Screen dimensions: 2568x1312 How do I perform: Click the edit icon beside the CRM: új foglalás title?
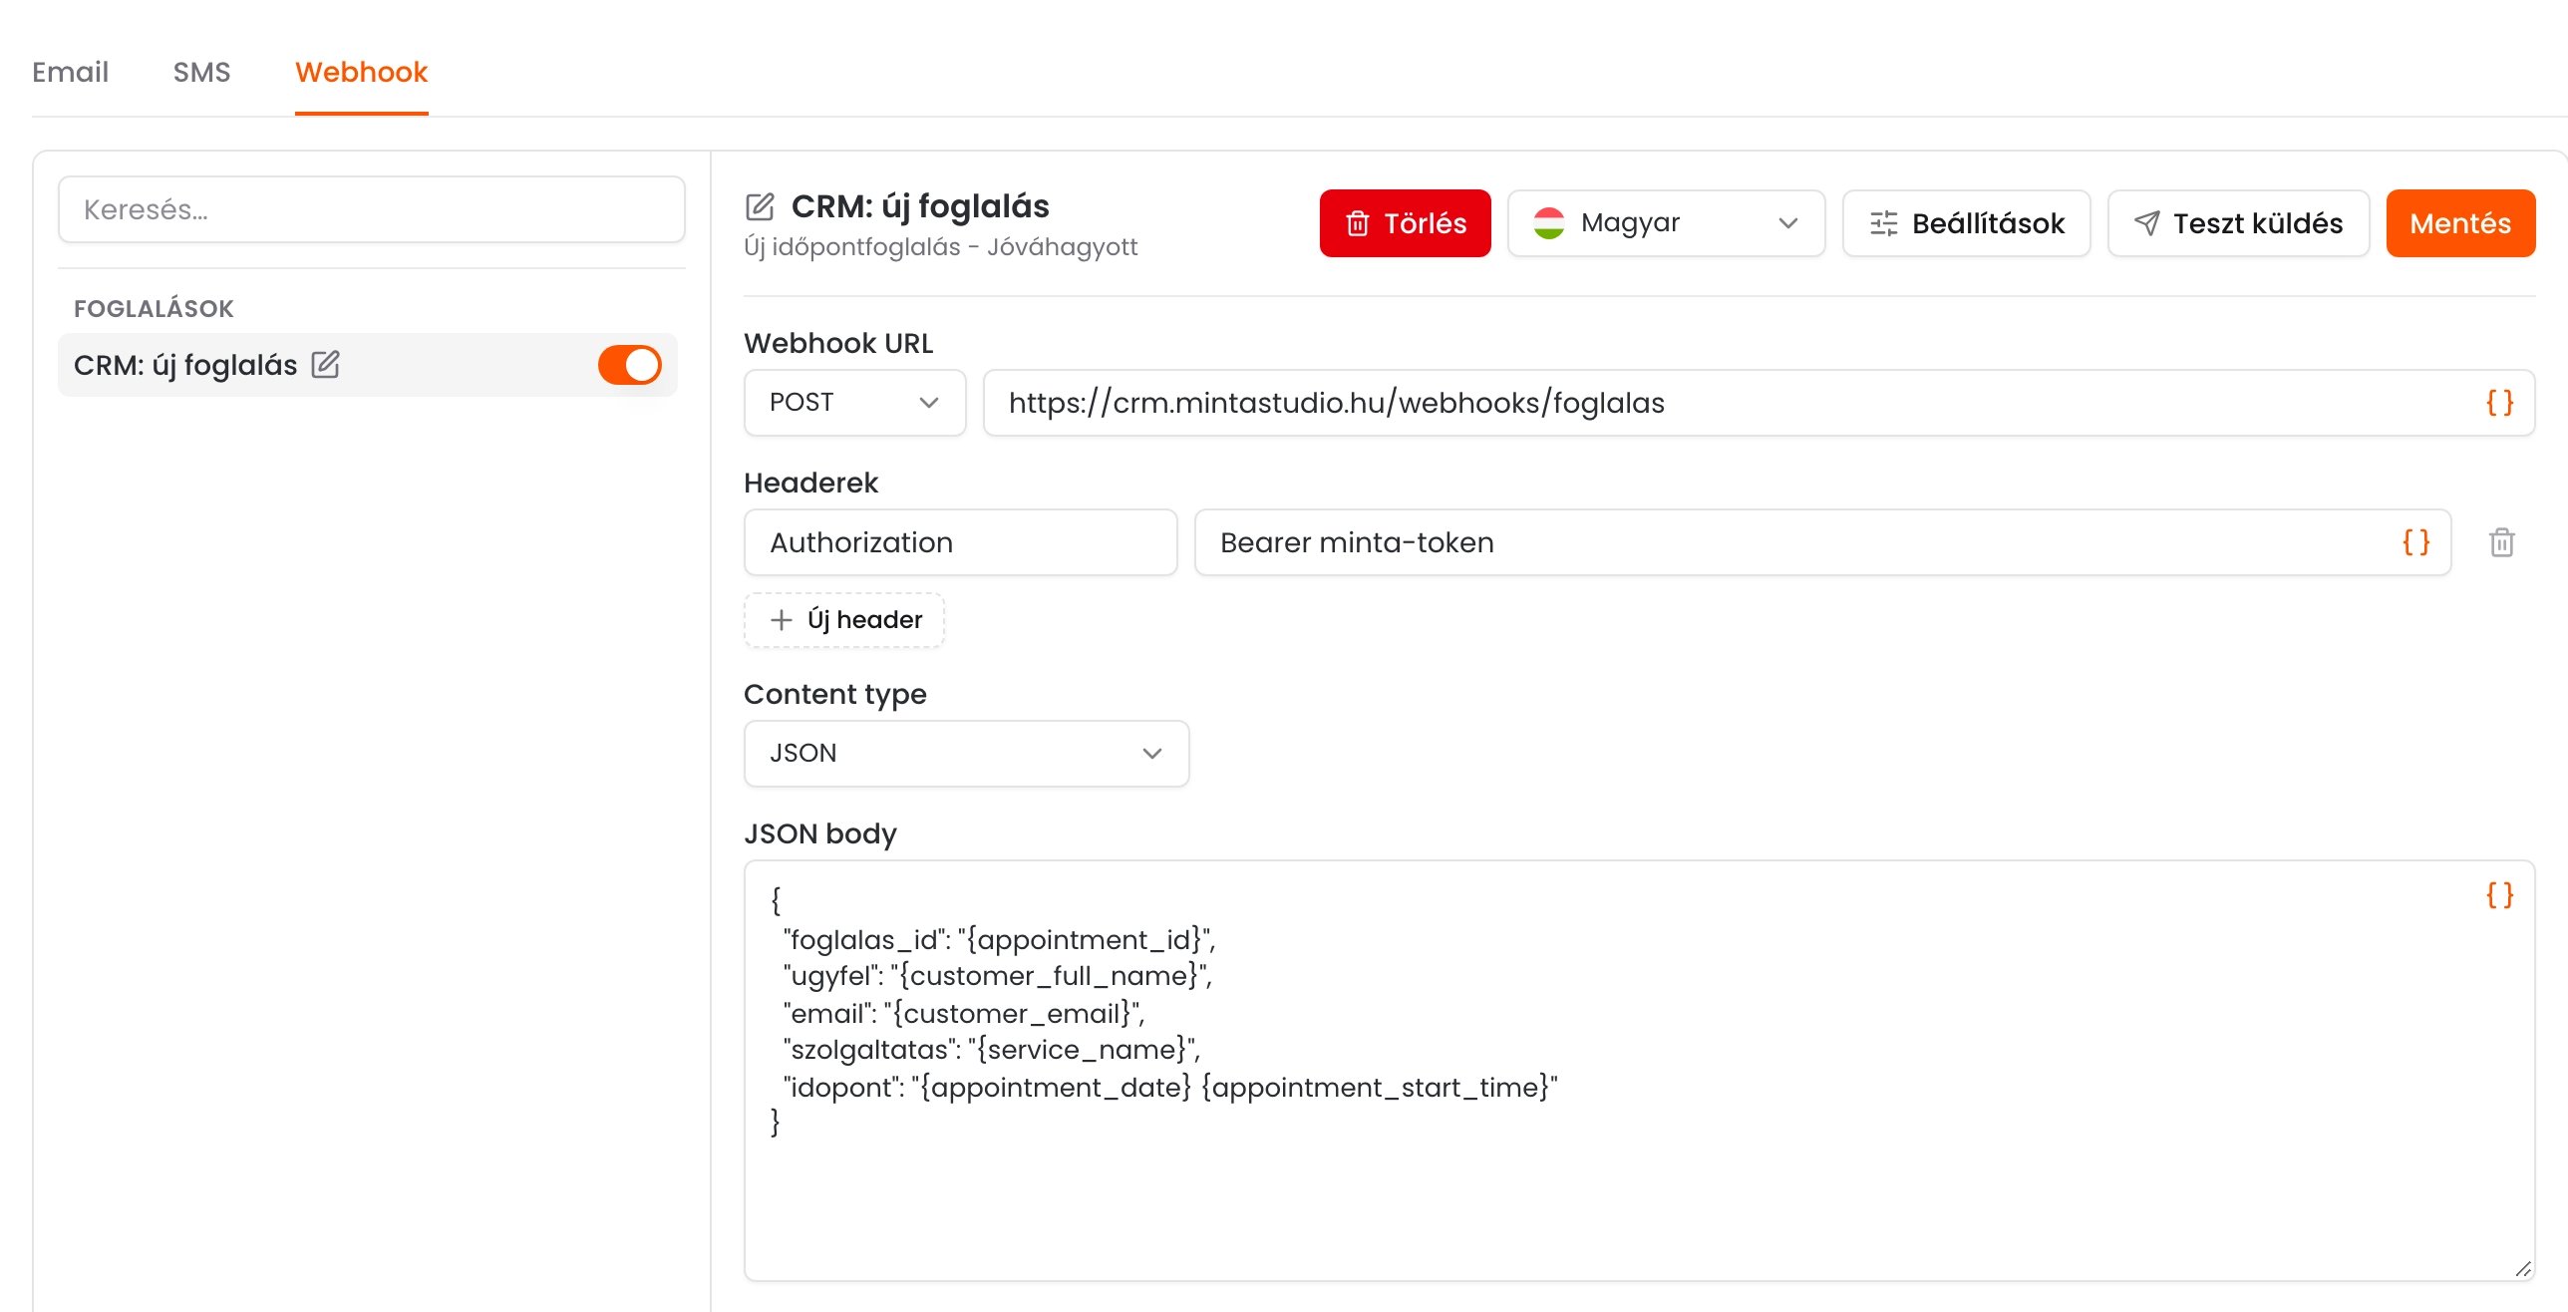pyautogui.click(x=760, y=207)
